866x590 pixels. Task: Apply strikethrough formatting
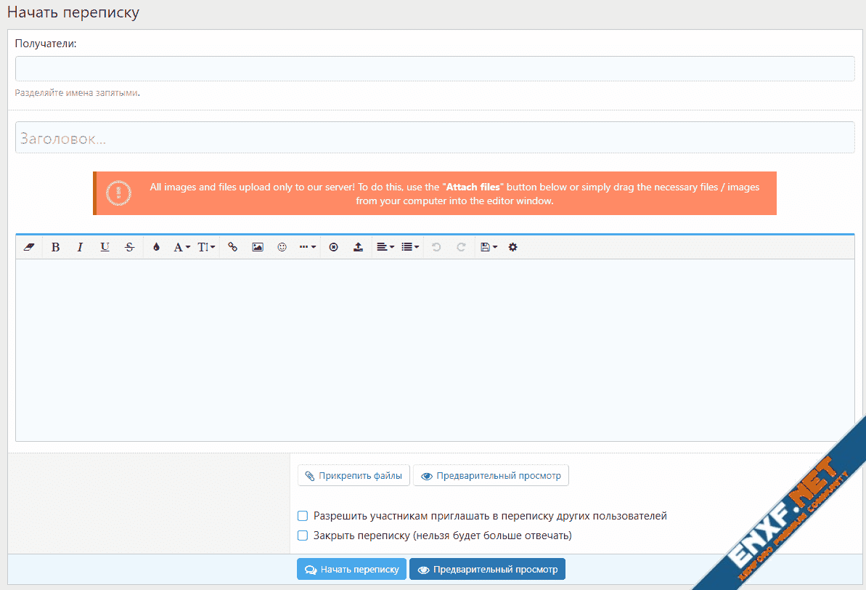pyautogui.click(x=129, y=247)
